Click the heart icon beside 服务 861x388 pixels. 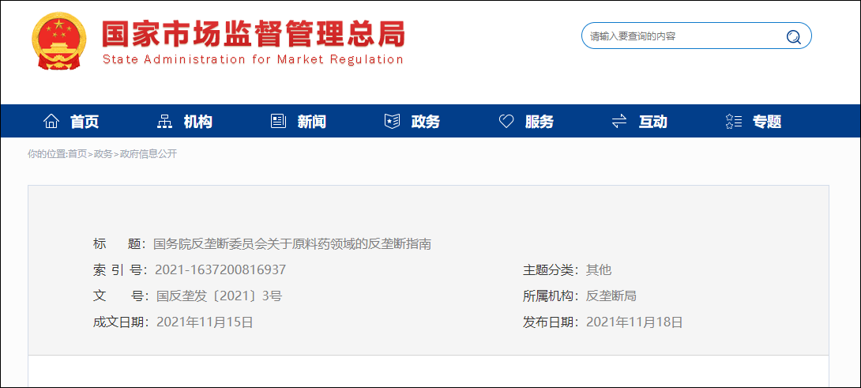point(506,122)
